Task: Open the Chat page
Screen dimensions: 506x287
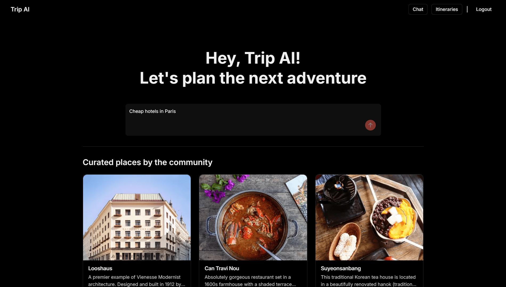Action: 418,9
